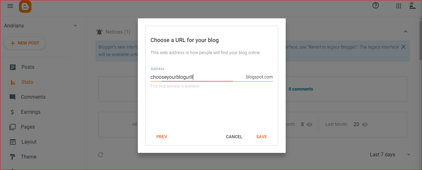422x170 pixels.
Task: Dismiss the notice banner with X
Action: pos(404,47)
